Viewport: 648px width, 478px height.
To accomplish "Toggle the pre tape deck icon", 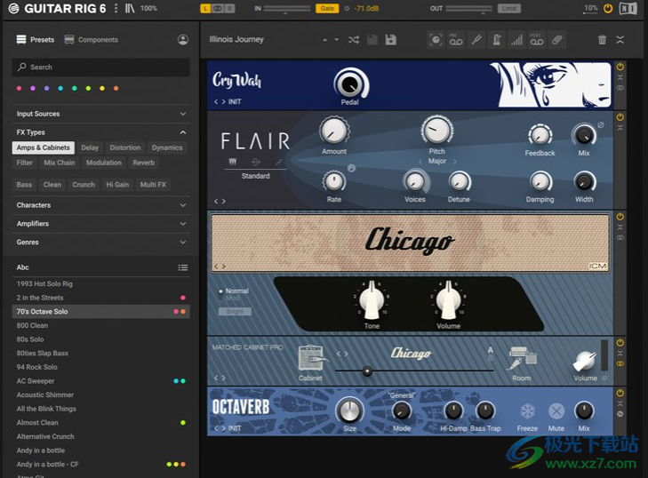I will (x=456, y=40).
